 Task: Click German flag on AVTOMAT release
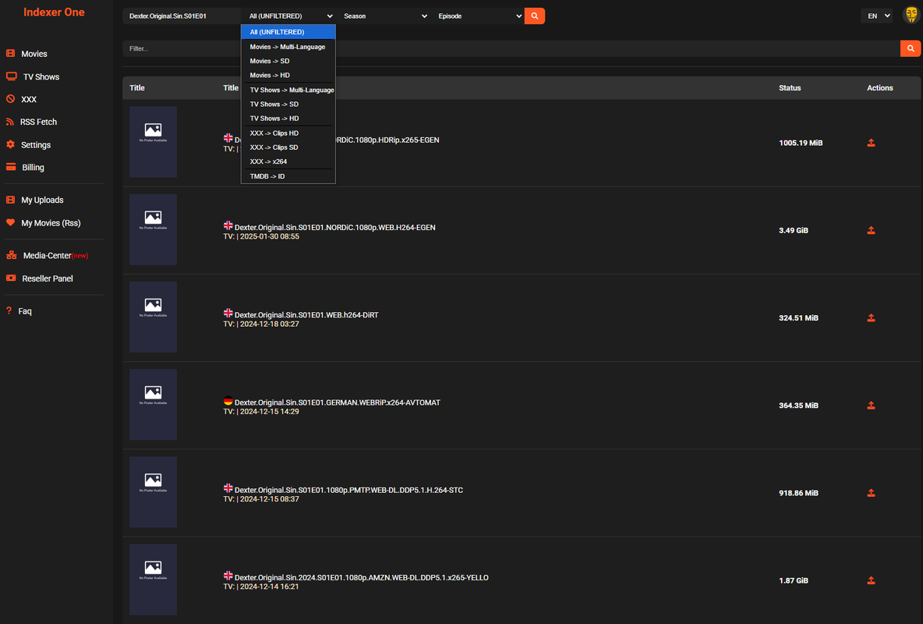[x=228, y=401]
